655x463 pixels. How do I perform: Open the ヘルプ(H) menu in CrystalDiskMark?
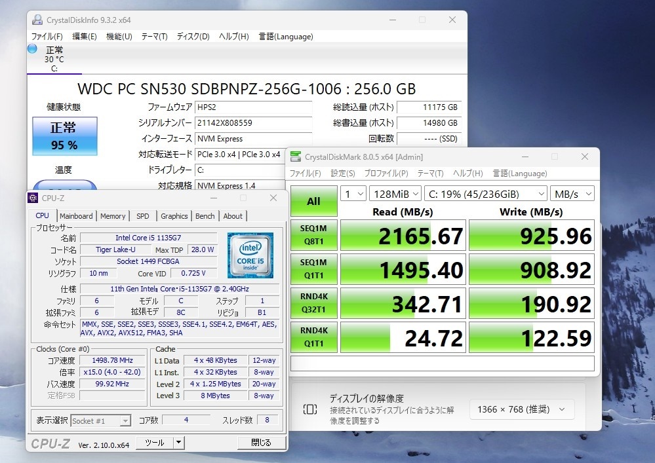468,173
